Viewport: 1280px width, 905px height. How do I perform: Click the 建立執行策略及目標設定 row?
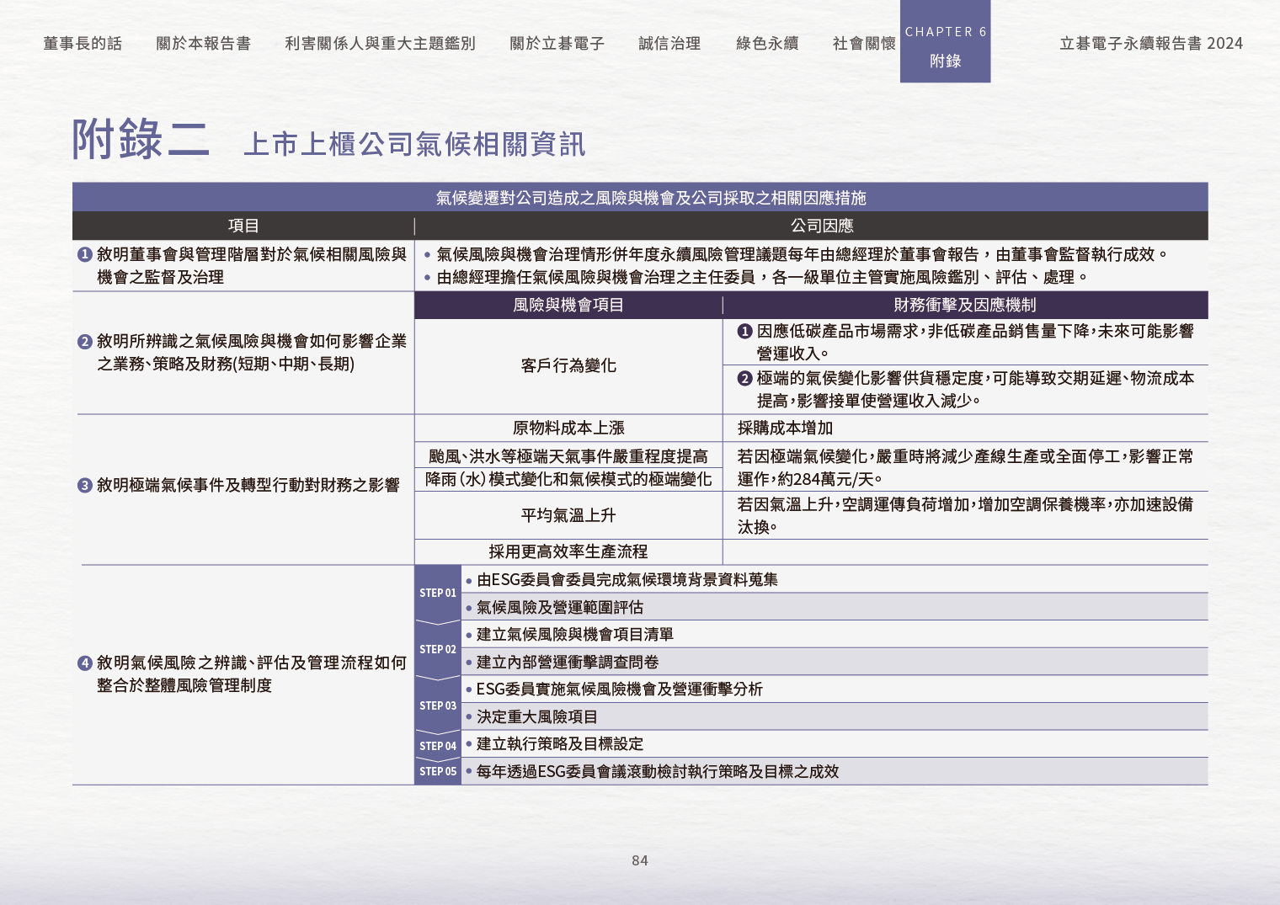point(835,743)
